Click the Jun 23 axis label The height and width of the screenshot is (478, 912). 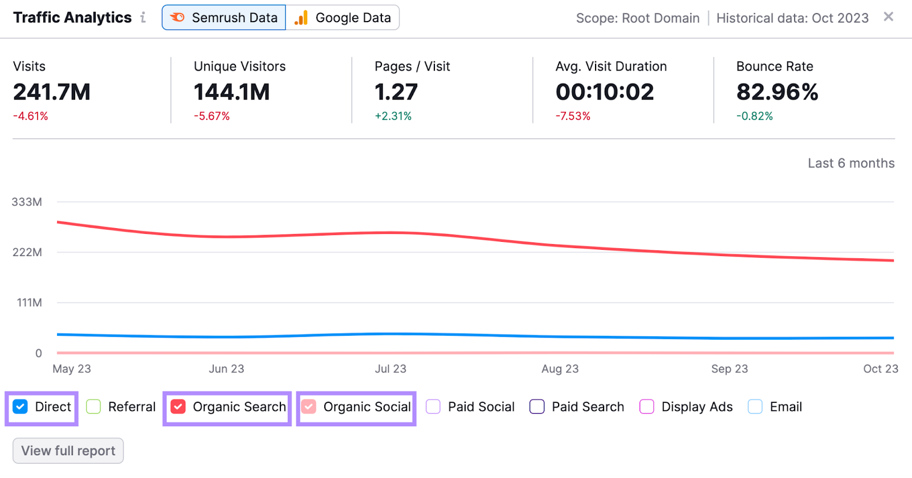point(226,369)
